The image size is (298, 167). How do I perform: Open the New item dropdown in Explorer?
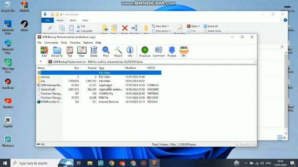(160, 26)
